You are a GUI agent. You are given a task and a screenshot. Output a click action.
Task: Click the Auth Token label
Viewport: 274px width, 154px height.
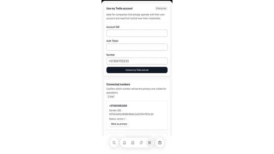click(x=112, y=41)
